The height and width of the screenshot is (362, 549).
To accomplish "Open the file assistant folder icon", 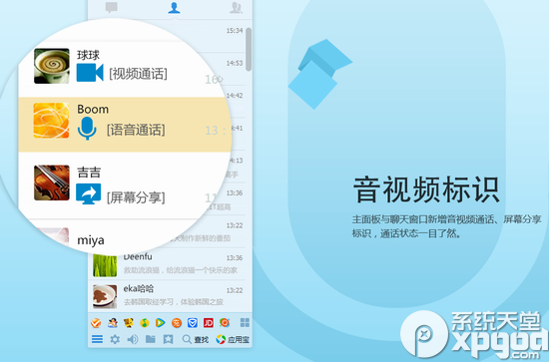I will (x=151, y=339).
